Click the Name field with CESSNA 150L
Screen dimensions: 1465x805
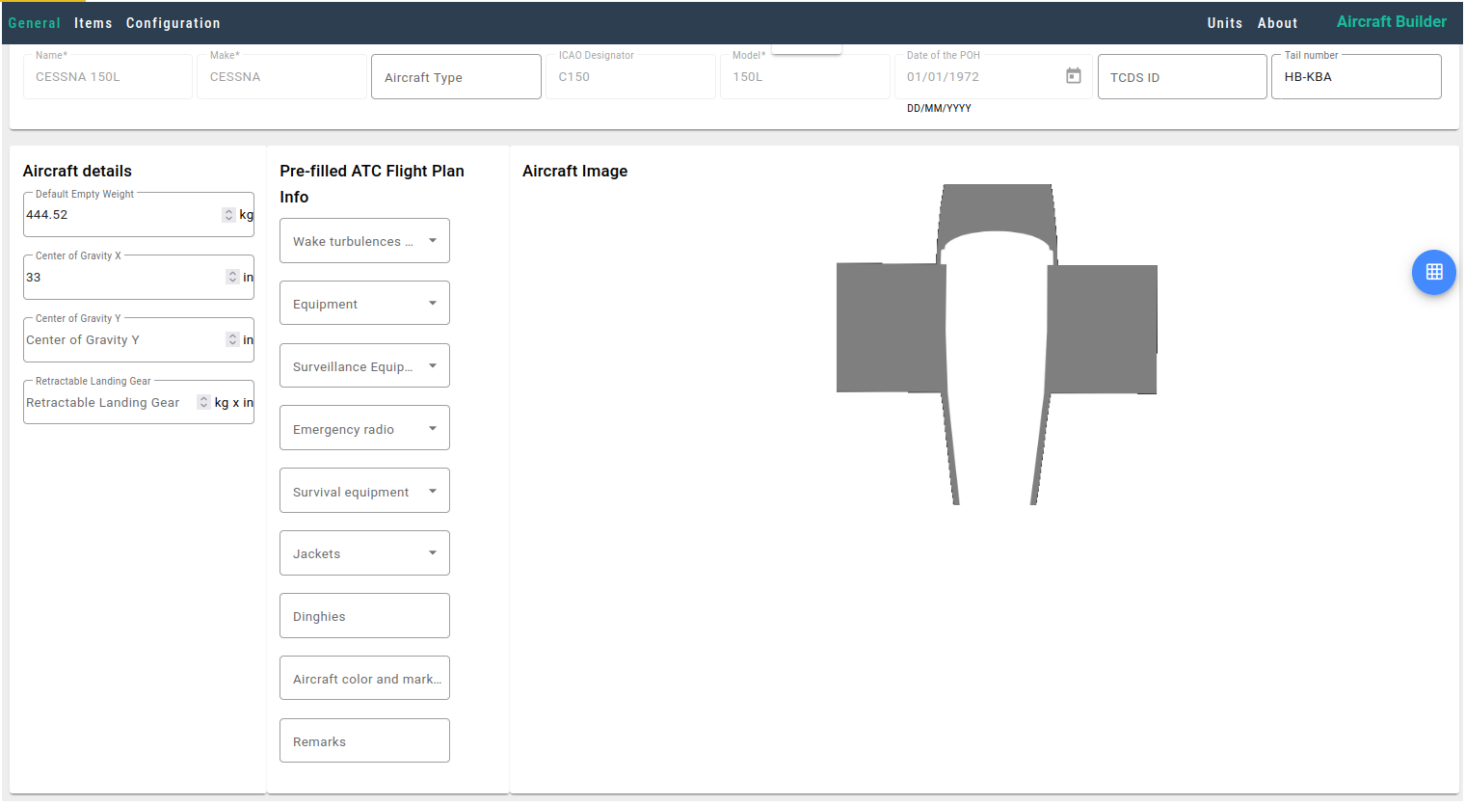coord(107,76)
